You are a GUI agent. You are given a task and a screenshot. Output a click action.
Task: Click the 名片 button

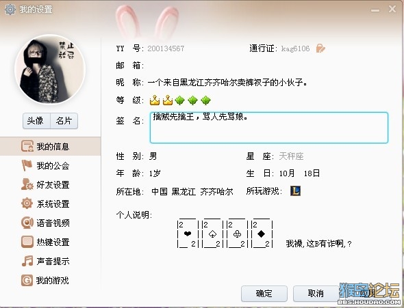tap(64, 121)
